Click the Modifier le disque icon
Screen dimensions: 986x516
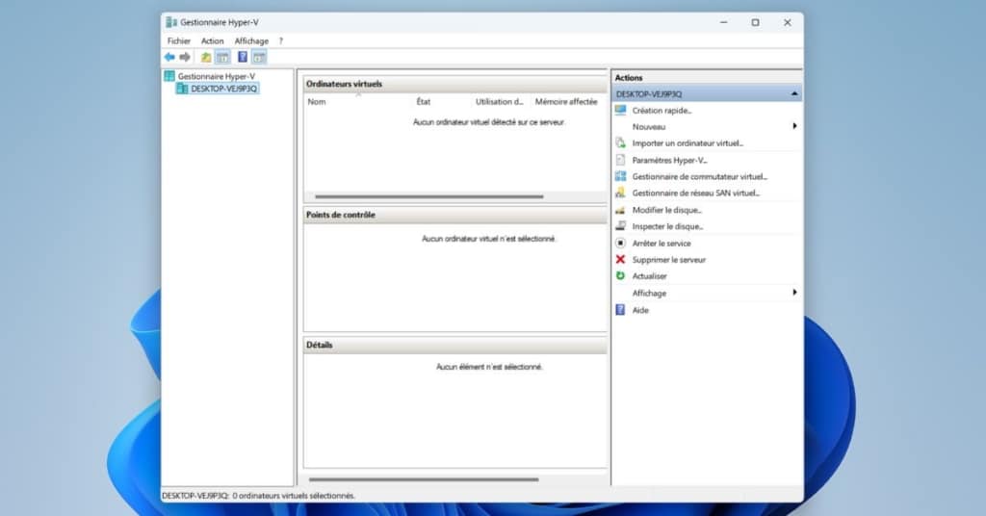[x=621, y=210]
